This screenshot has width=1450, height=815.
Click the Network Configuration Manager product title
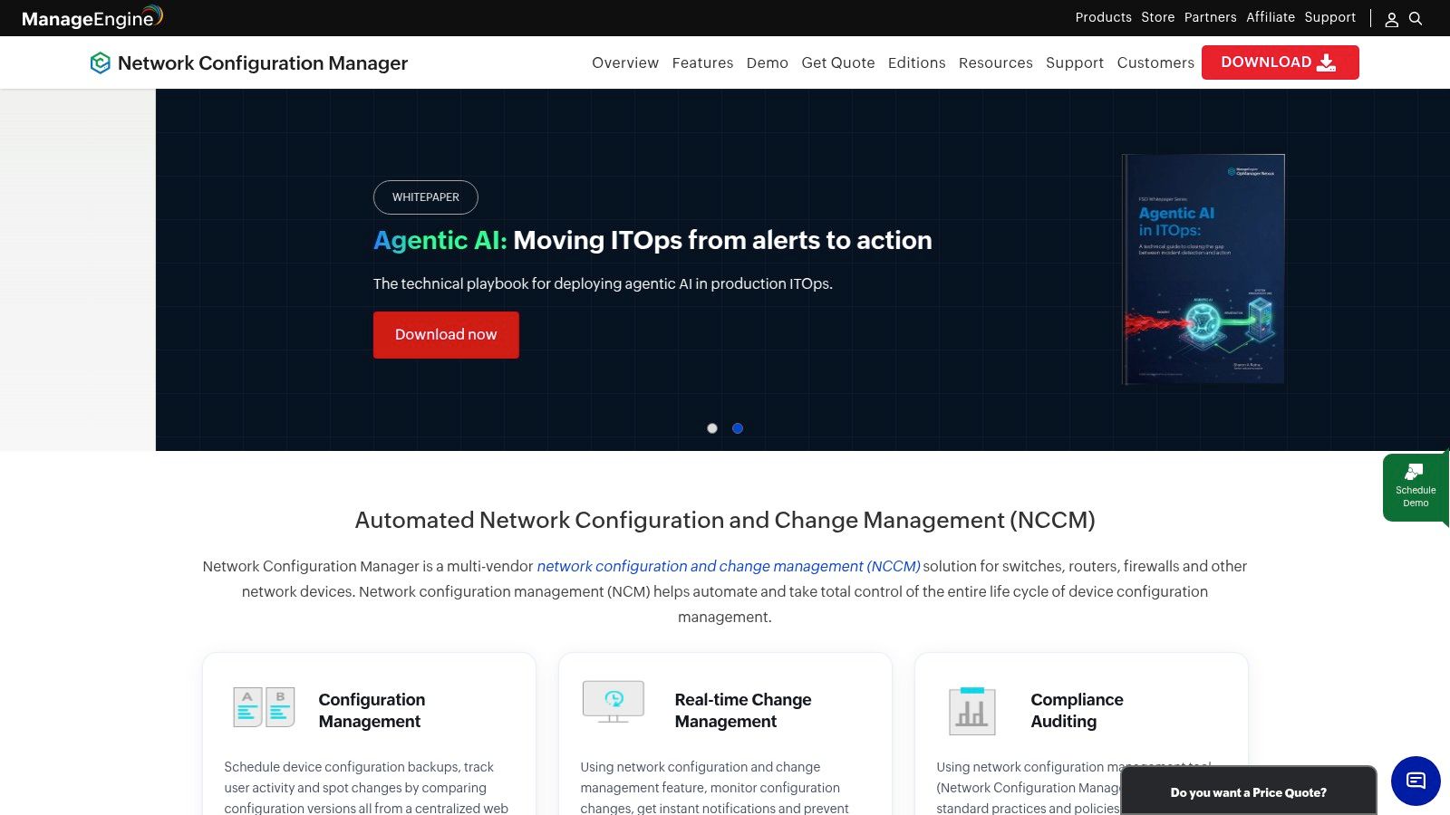click(263, 62)
